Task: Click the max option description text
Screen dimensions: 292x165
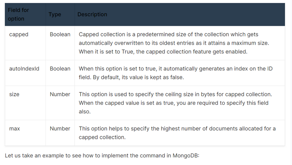Action: coord(177,129)
